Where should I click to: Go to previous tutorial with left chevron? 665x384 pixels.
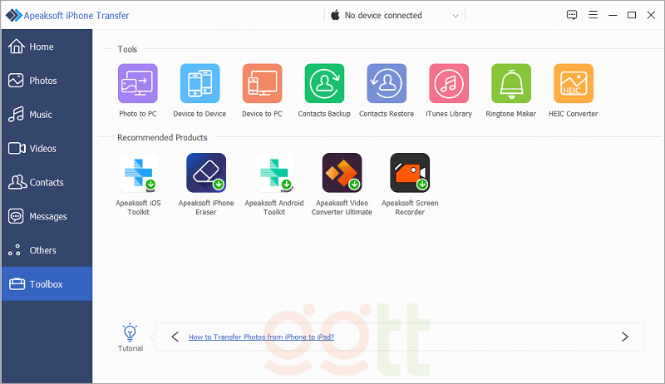(175, 337)
